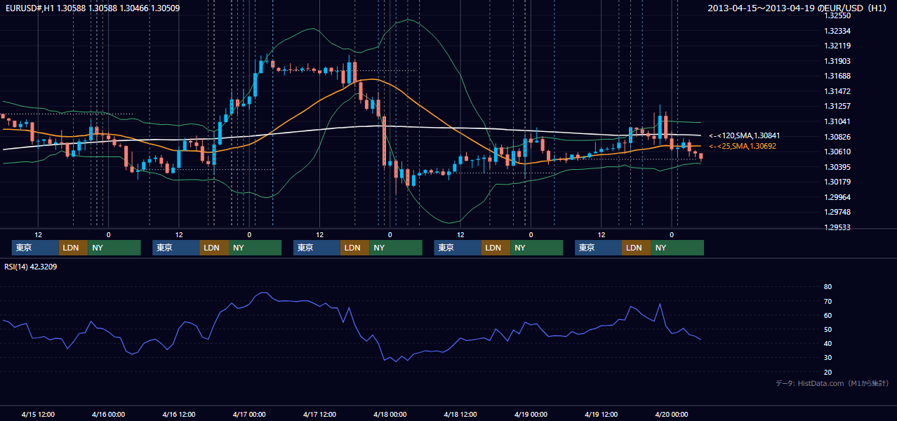This screenshot has height=421, width=897.
Task: Click the RSI(14) 42.3209 indicator title
Action: [31, 267]
